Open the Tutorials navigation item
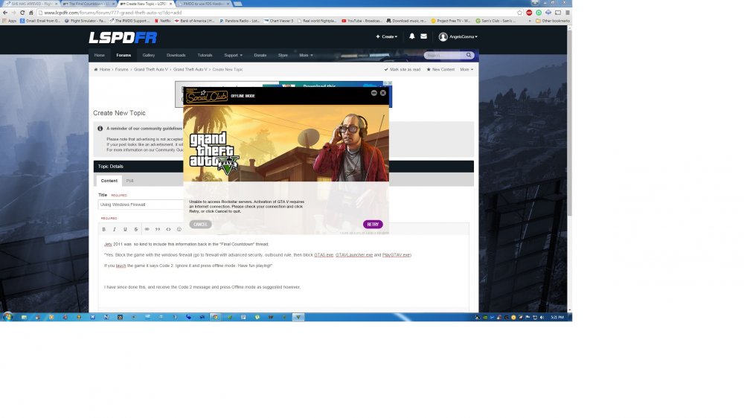 tap(205, 55)
